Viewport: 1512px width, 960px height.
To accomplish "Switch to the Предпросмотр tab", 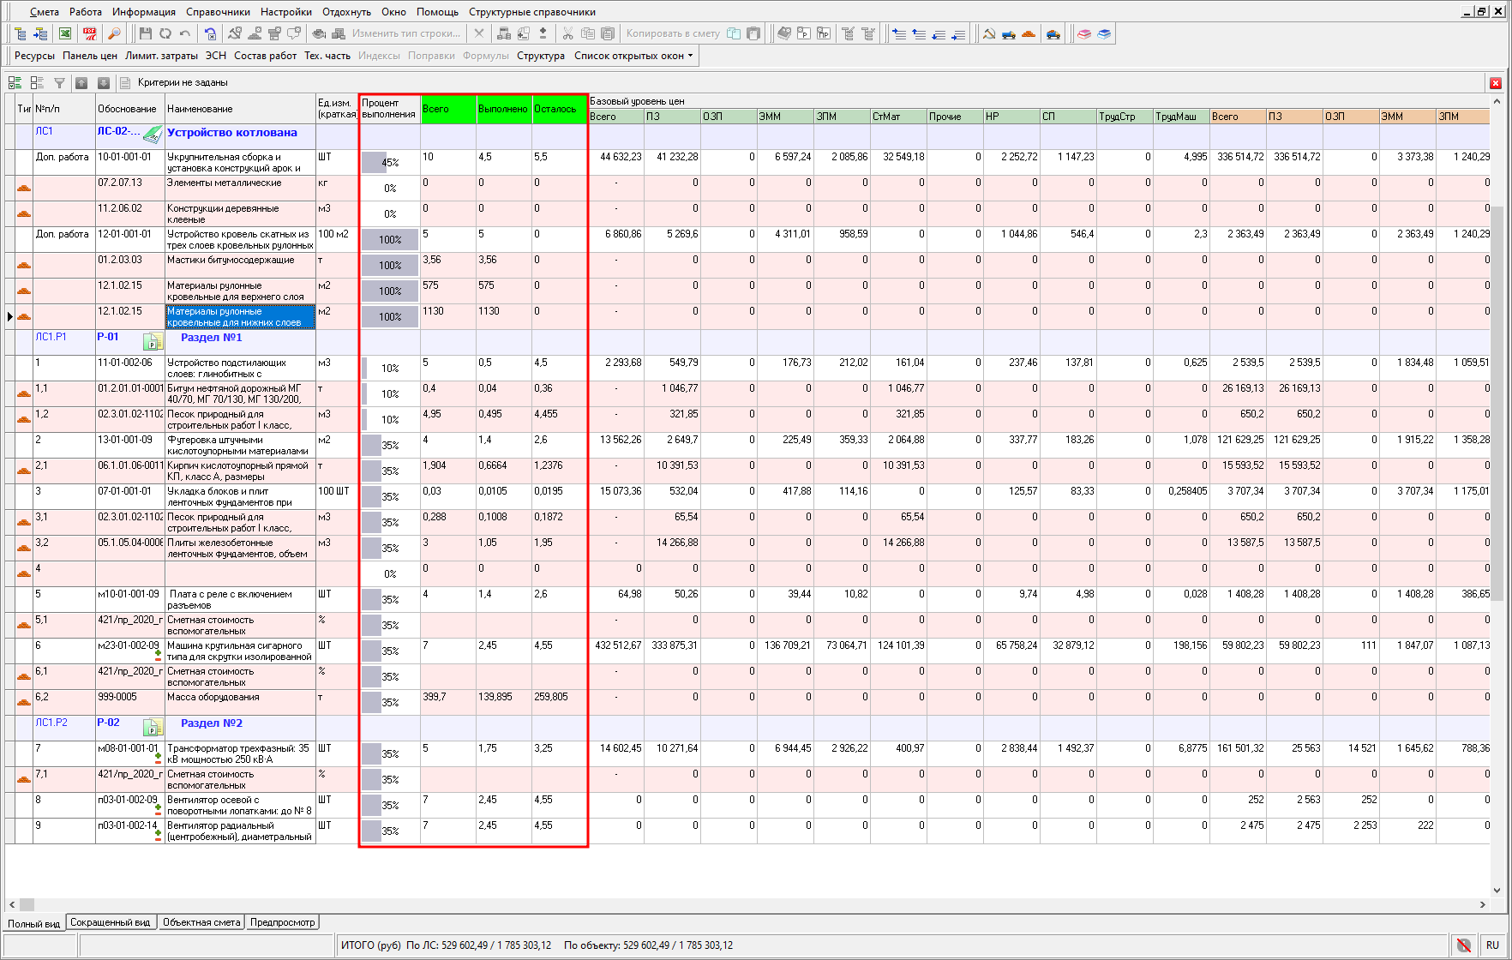I will (283, 922).
